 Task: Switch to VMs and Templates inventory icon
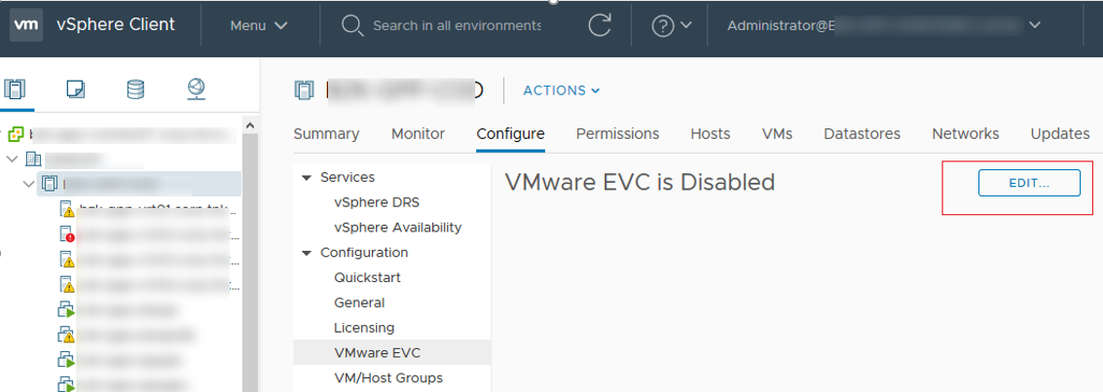(x=75, y=89)
